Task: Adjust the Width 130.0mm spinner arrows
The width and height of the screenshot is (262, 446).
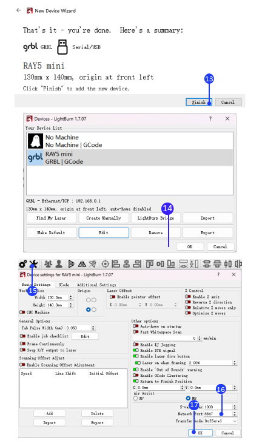Action: [71, 297]
